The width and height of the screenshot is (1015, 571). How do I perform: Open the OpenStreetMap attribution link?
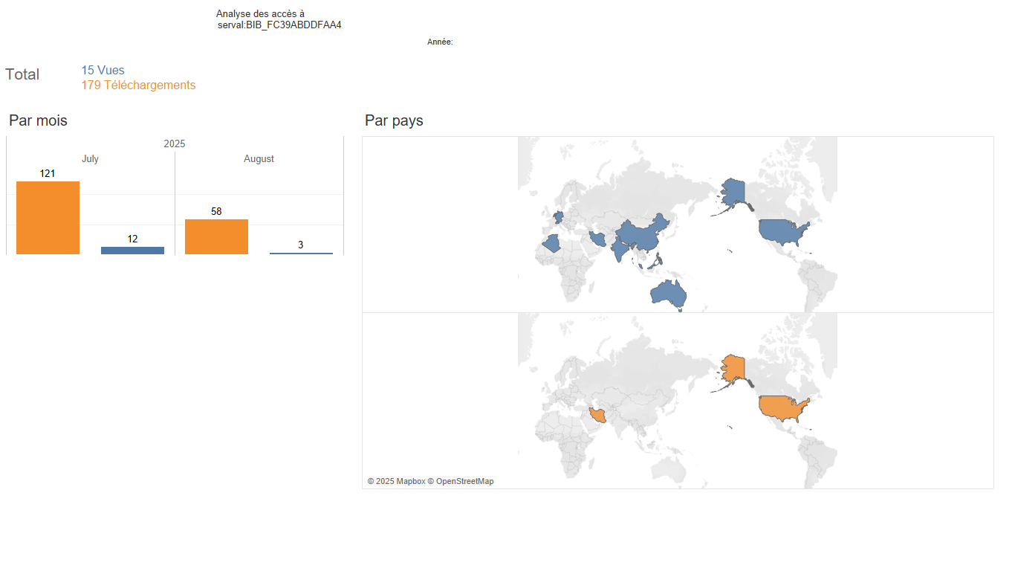(x=461, y=482)
